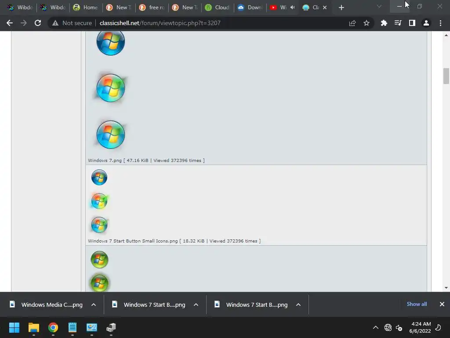450x338 pixels.
Task: Expand options for middle Windows 7 Start B download
Action: [196, 305]
